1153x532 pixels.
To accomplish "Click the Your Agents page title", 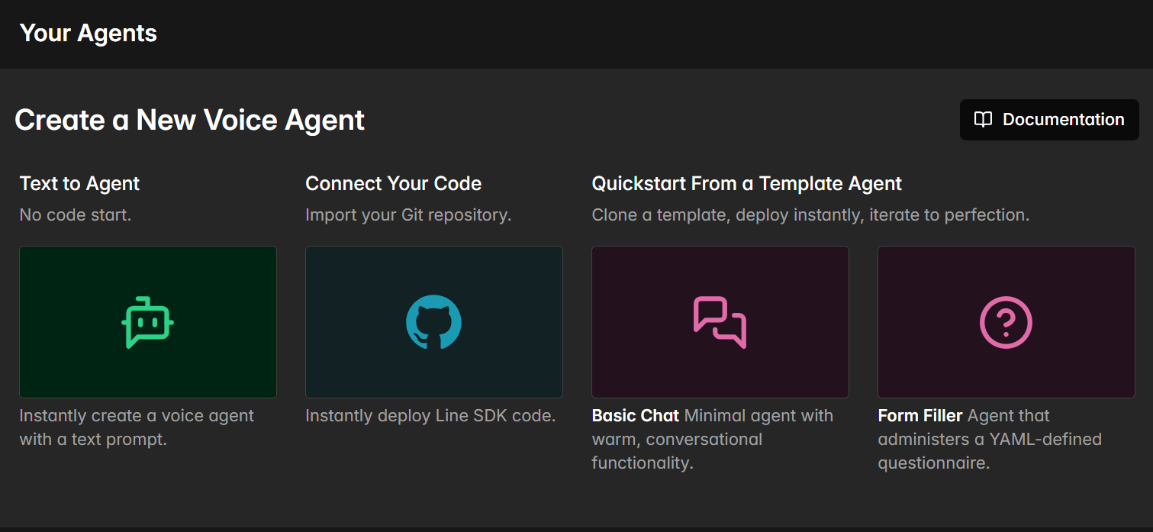I will [89, 34].
